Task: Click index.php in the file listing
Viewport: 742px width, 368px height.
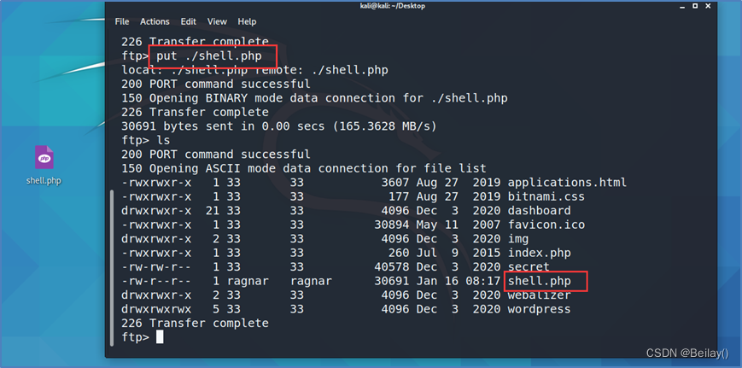Action: click(539, 253)
